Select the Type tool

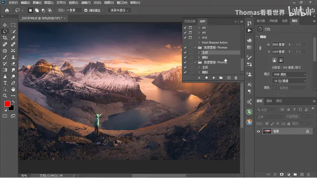[5, 83]
